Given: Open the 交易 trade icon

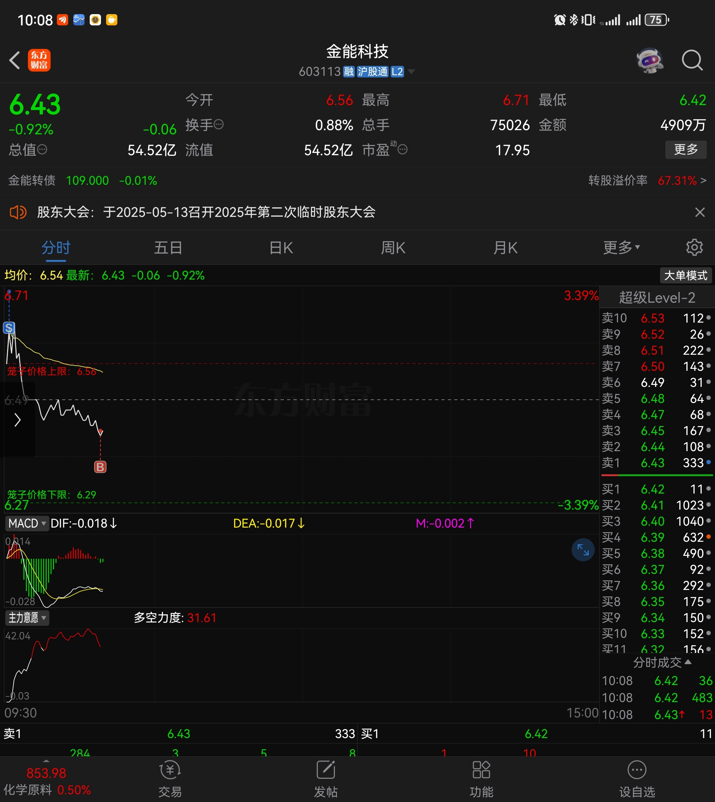Looking at the screenshot, I should [x=170, y=780].
